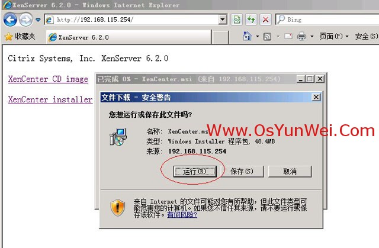
Task: Expand the address bar URL dropdown
Action: [223, 20]
